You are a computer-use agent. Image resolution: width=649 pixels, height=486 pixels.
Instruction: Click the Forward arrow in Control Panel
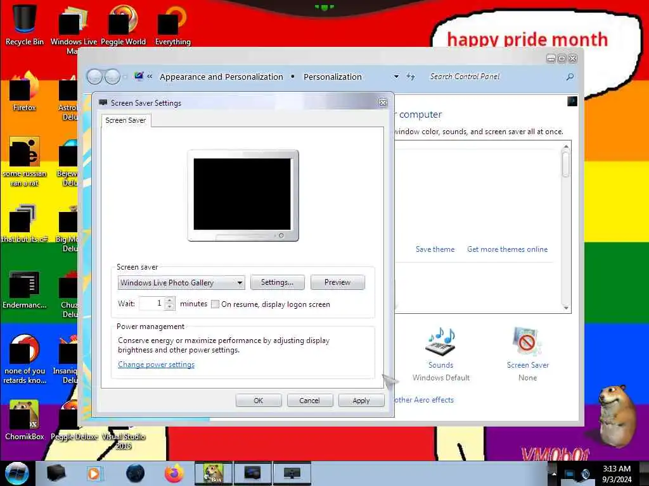112,77
